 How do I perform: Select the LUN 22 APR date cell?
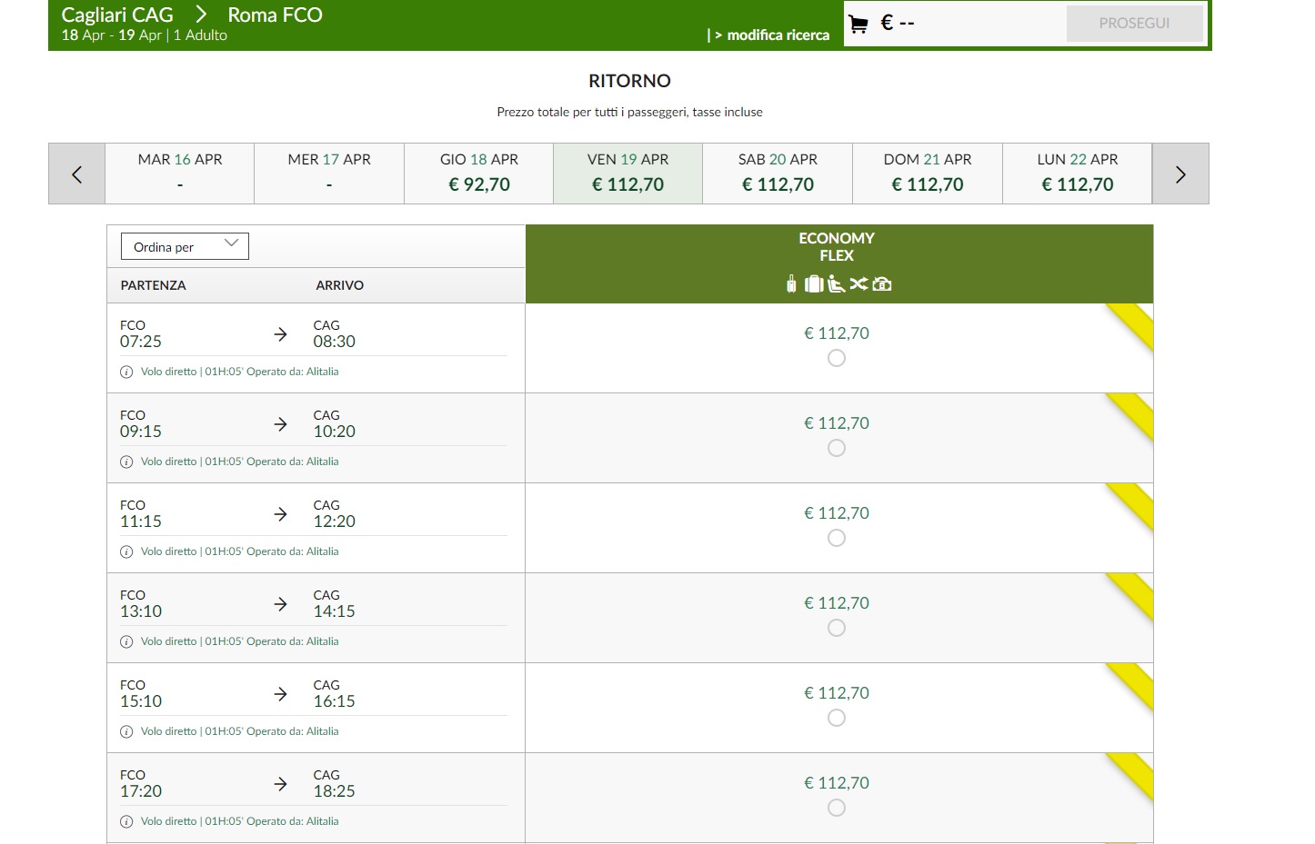click(x=1077, y=174)
